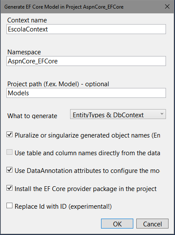
Task: Uncheck Install the EF Core provider package
Action: coord(9,188)
